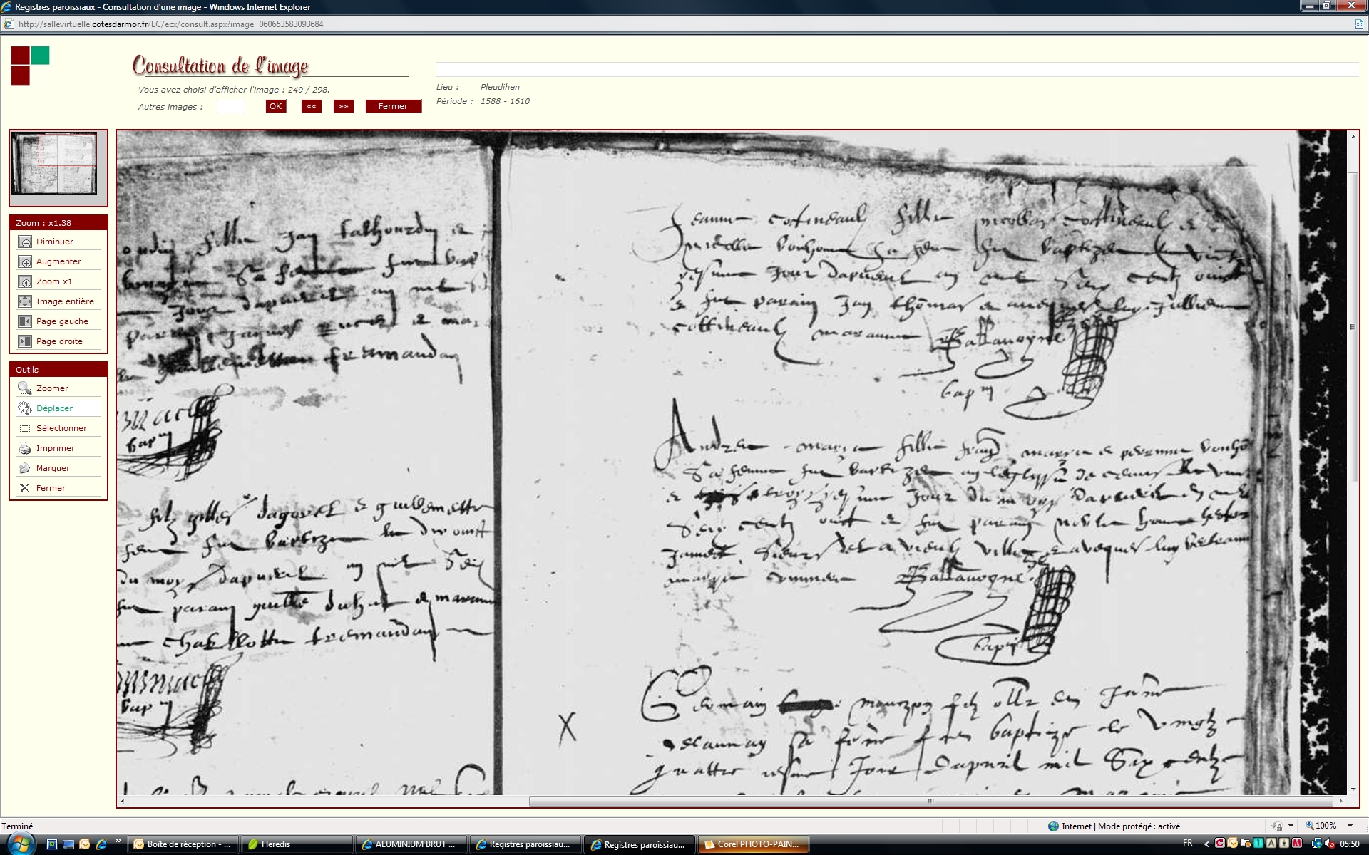Show the full image with Image entière
Viewport: 1369px width, 855px height.
(25, 302)
